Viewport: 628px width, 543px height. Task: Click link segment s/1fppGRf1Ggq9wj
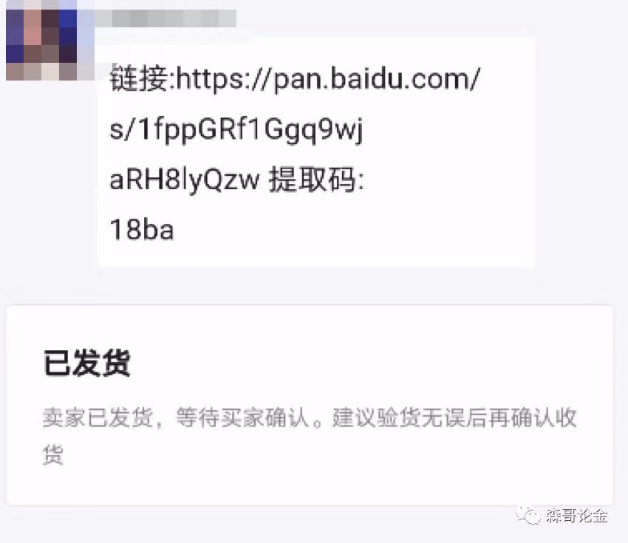(236, 130)
